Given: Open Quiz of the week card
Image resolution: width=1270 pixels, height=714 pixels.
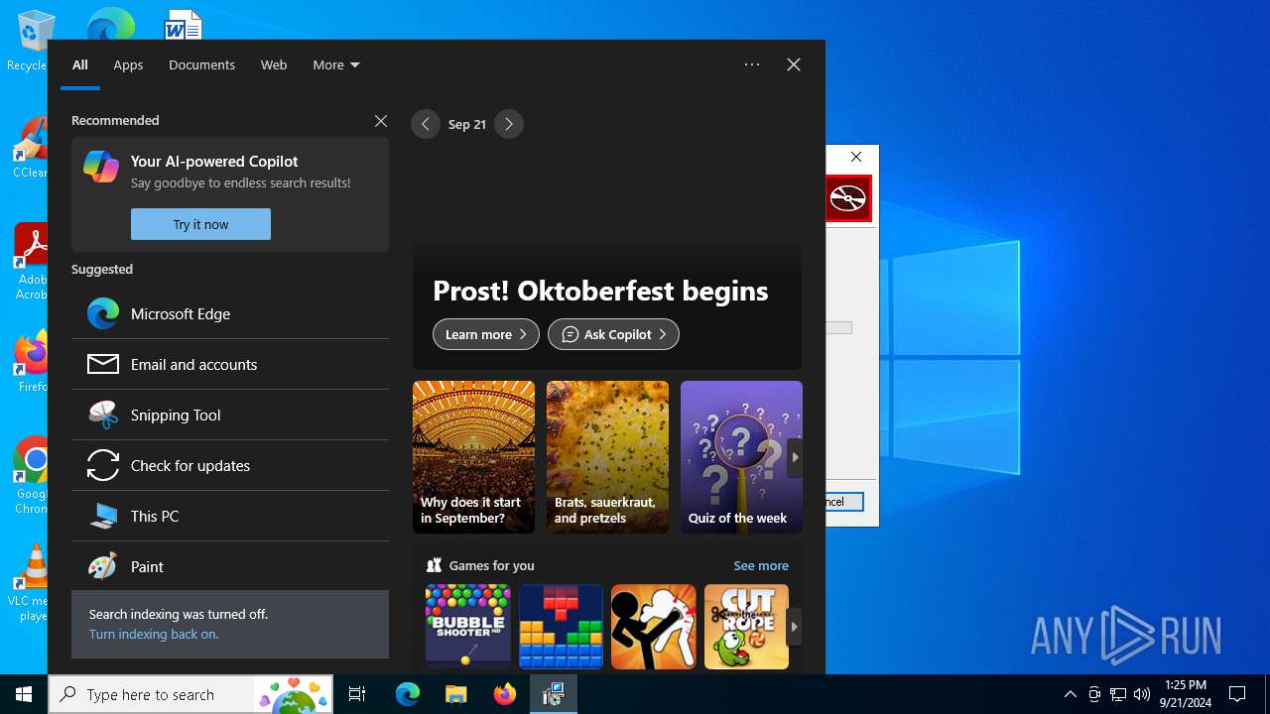Looking at the screenshot, I should 741,457.
